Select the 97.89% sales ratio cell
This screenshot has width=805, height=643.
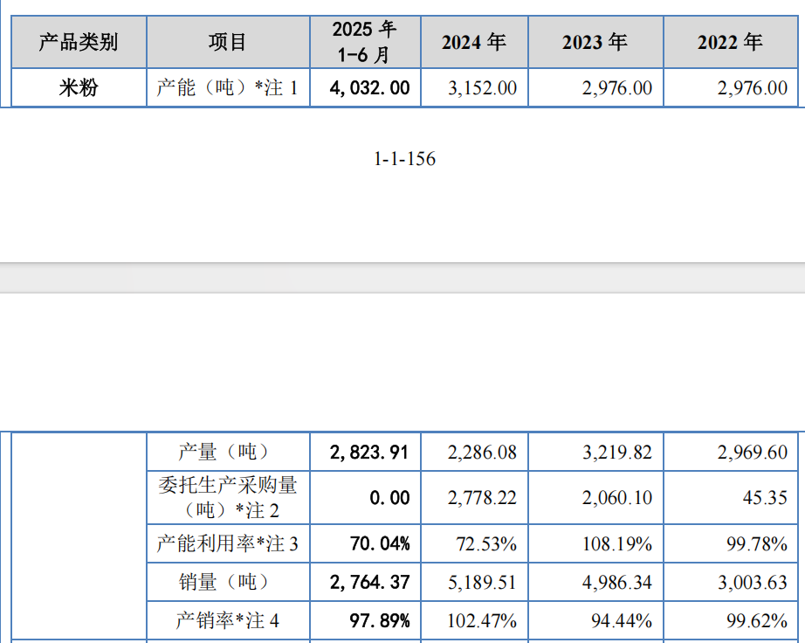[380, 620]
